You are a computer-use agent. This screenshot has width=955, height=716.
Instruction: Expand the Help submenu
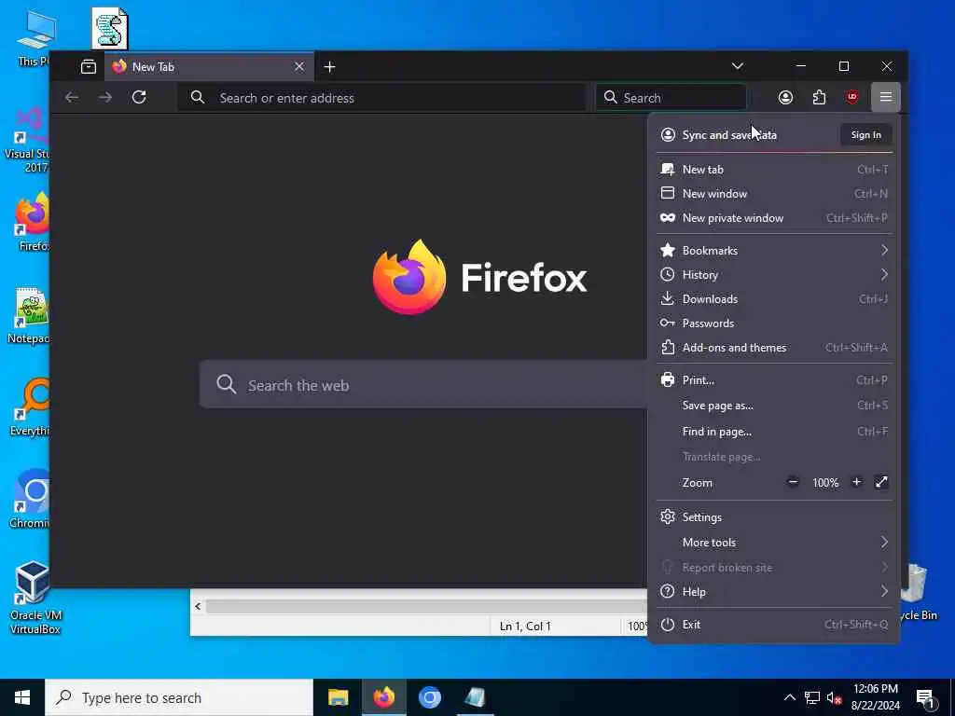pyautogui.click(x=774, y=592)
